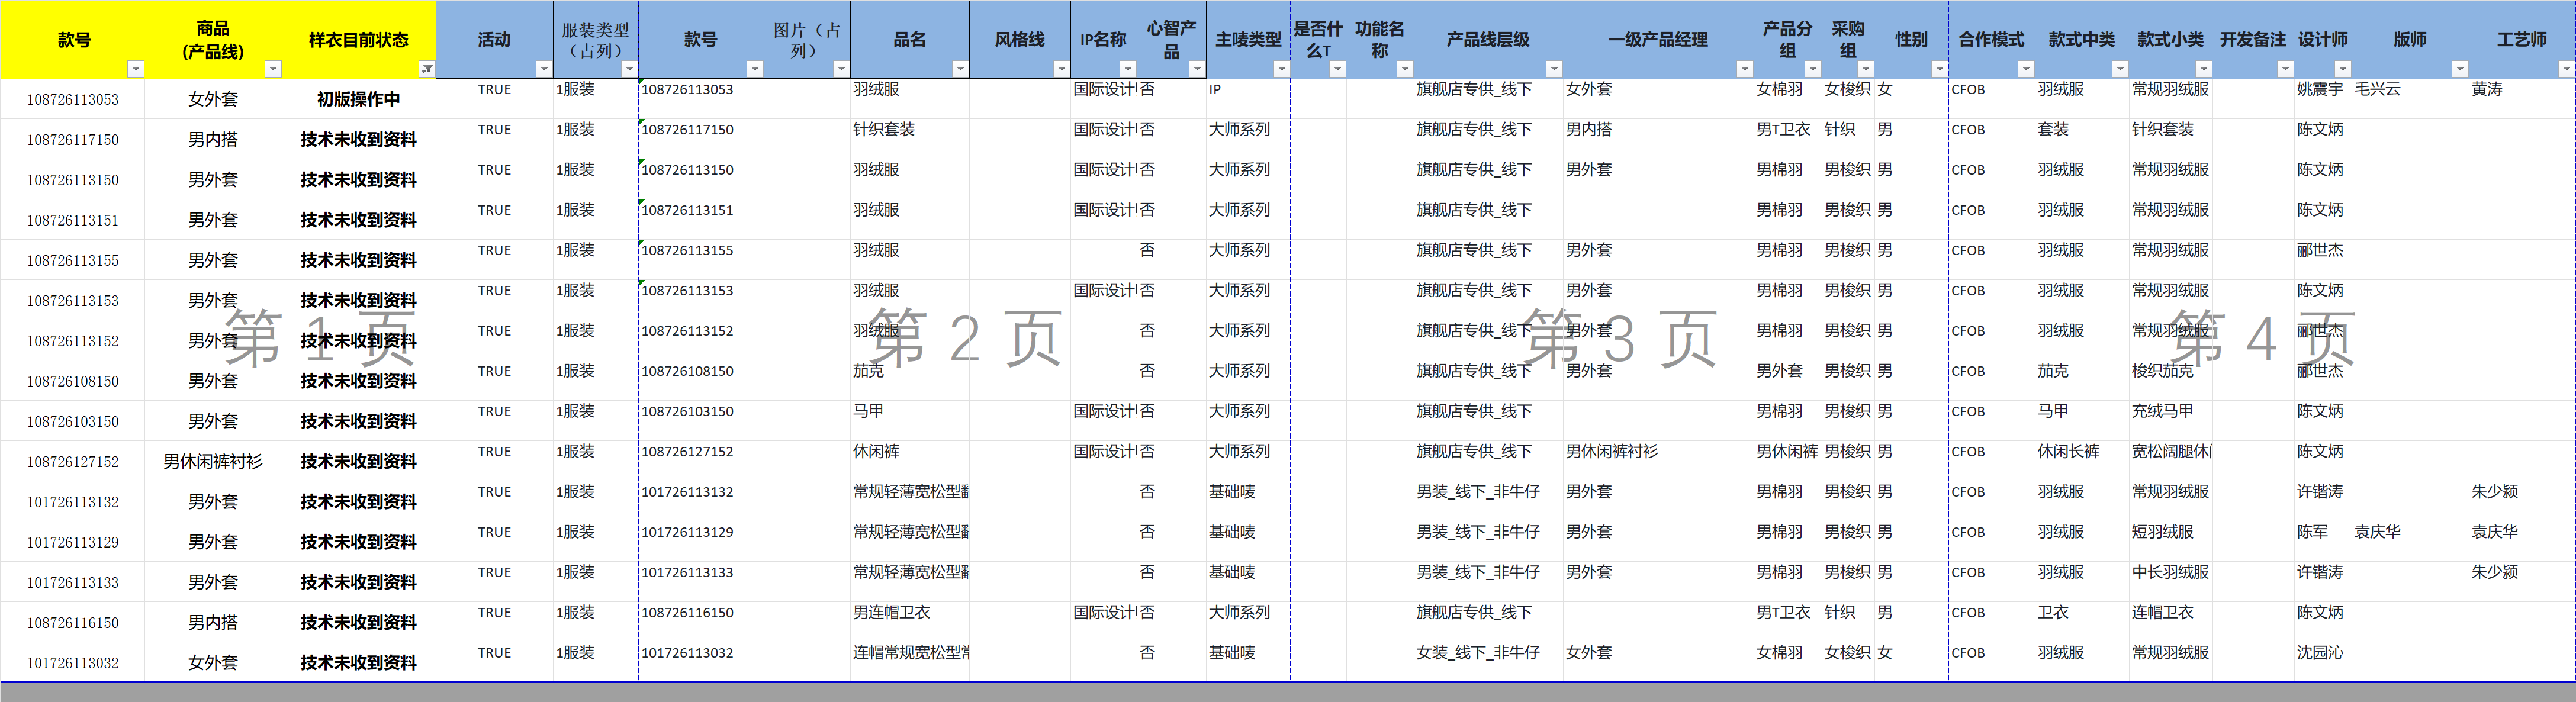Expand the 产品线层级 filter dropdown
Screen dimensions: 2576x702
pyautogui.click(x=1554, y=69)
